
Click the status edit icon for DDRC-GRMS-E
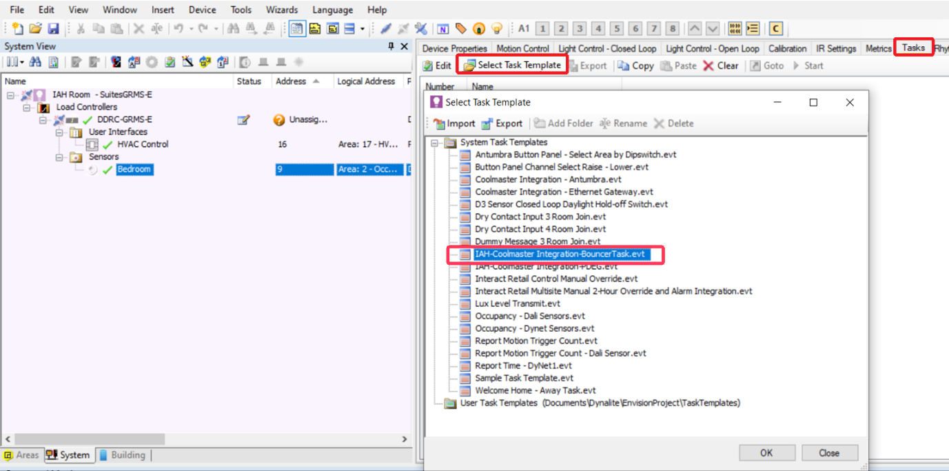click(243, 120)
